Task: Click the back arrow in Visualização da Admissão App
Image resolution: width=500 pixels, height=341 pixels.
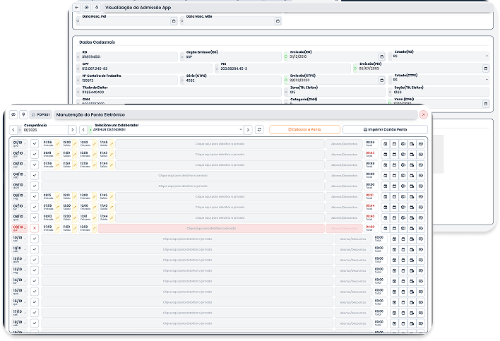Action: coord(76,6)
